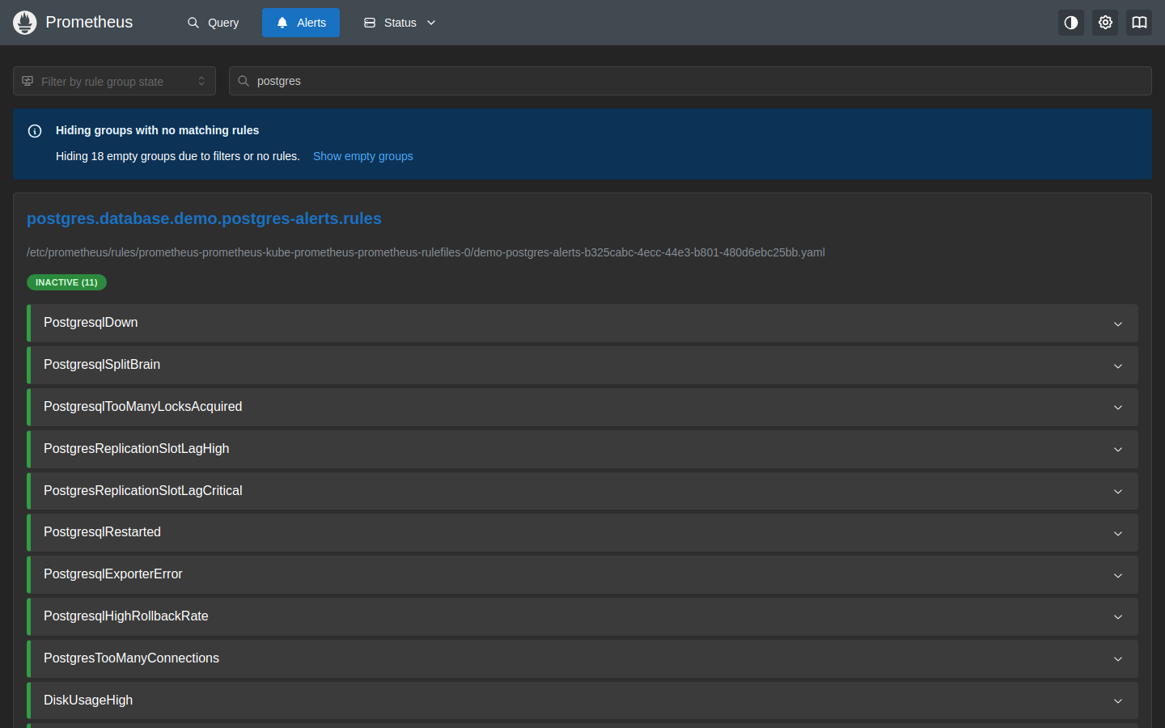The width and height of the screenshot is (1165, 728).
Task: Open the Prometheus home title link
Action: (89, 22)
